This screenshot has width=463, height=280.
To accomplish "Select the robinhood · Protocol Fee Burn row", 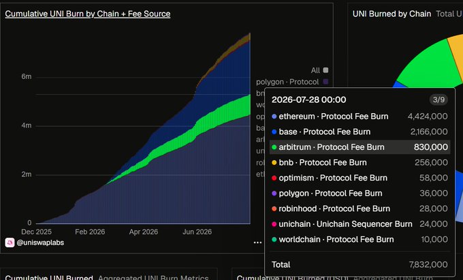I will point(360,208).
